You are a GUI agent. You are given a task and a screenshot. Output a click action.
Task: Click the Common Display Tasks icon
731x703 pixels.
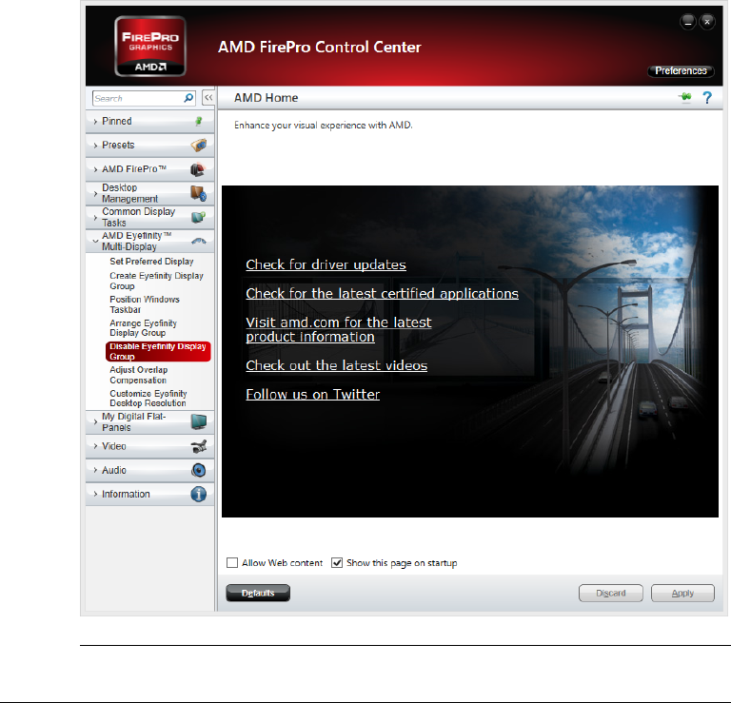(x=199, y=217)
